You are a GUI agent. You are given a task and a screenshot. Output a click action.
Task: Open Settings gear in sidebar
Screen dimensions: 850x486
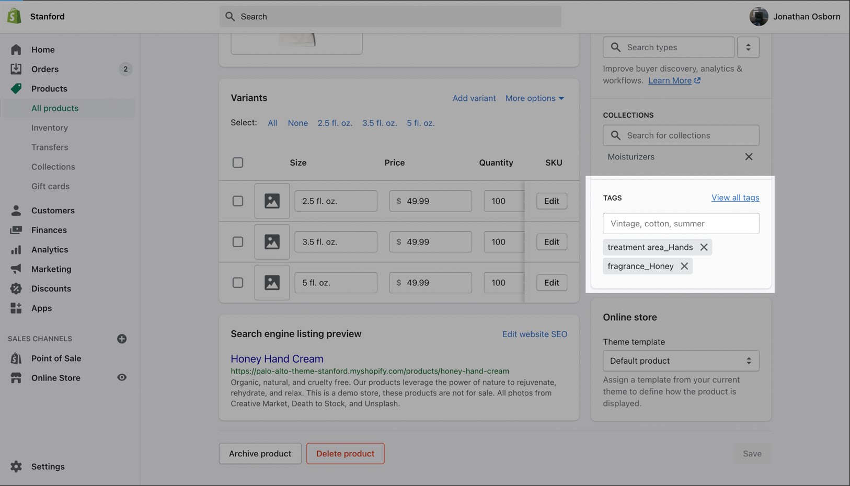tap(16, 467)
